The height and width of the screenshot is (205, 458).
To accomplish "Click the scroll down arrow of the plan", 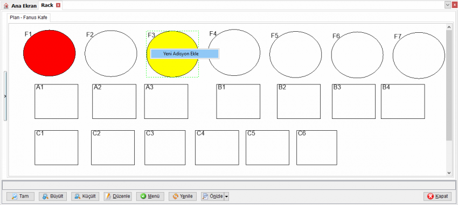I will [x=449, y=173].
